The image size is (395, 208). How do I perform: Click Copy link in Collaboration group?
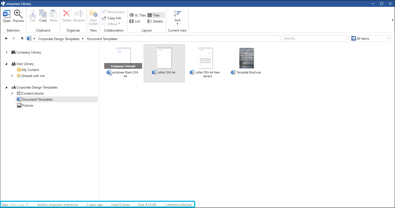(x=112, y=18)
